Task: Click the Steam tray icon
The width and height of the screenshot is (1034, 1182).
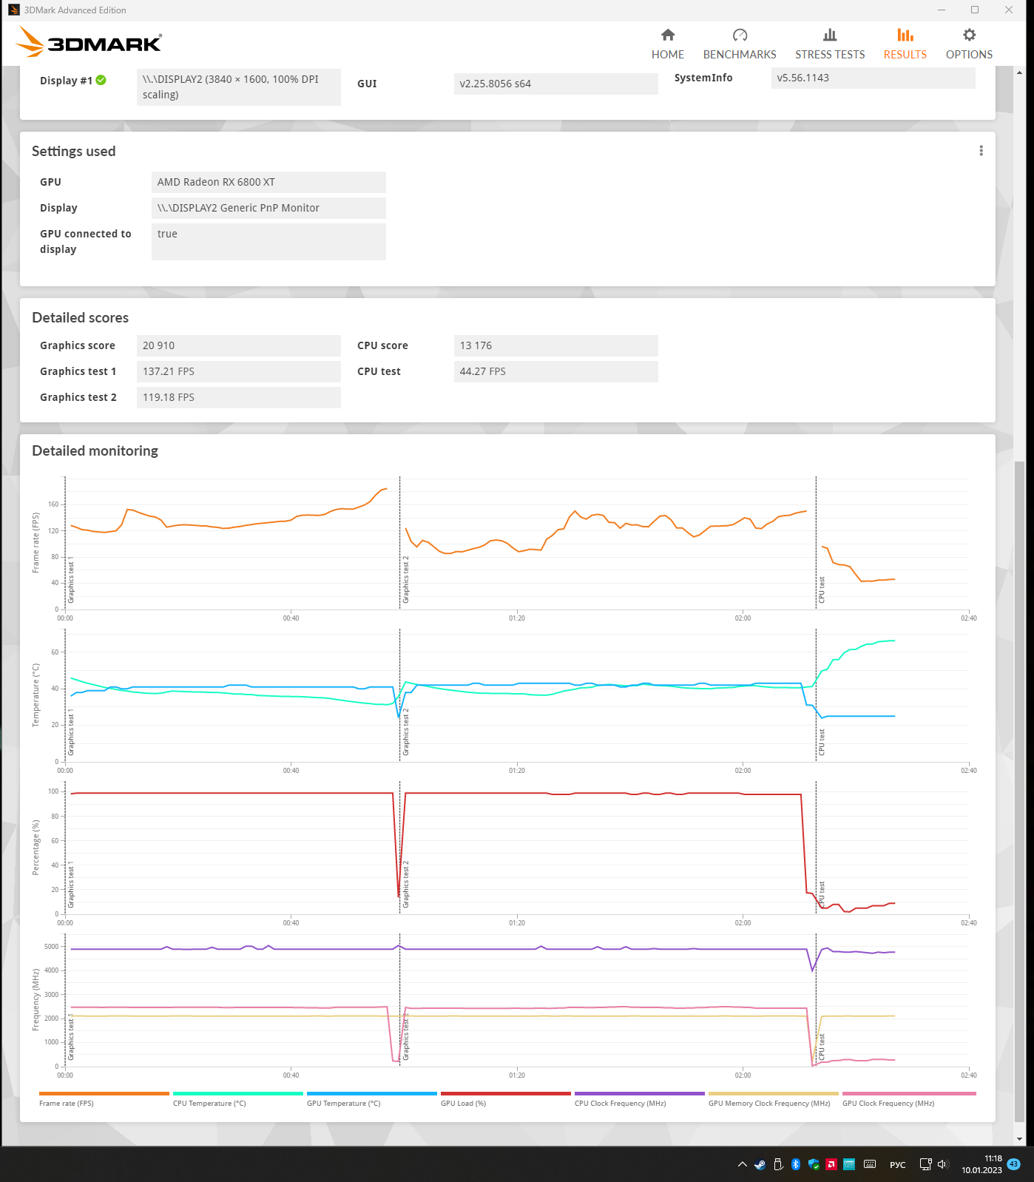Action: 760,1164
